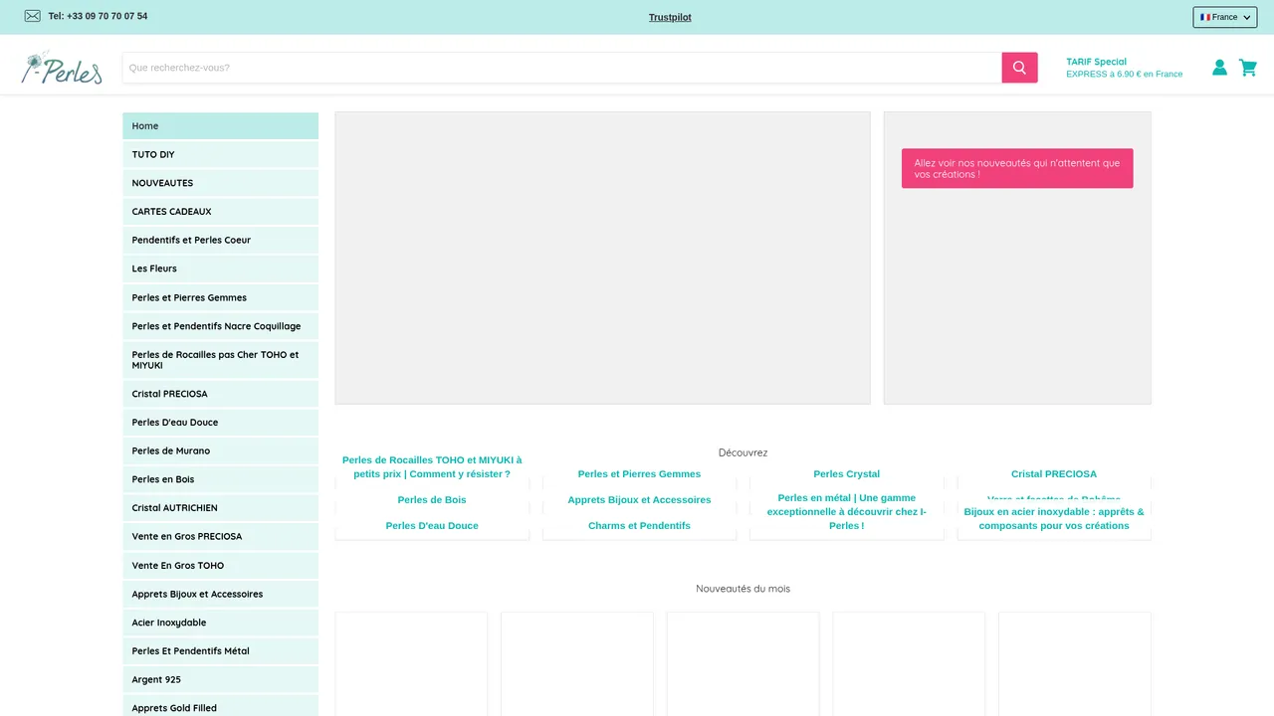Screen dimensions: 1274x716
Task: Click the first Nouveautés du mois thumbnail
Action: 411,663
